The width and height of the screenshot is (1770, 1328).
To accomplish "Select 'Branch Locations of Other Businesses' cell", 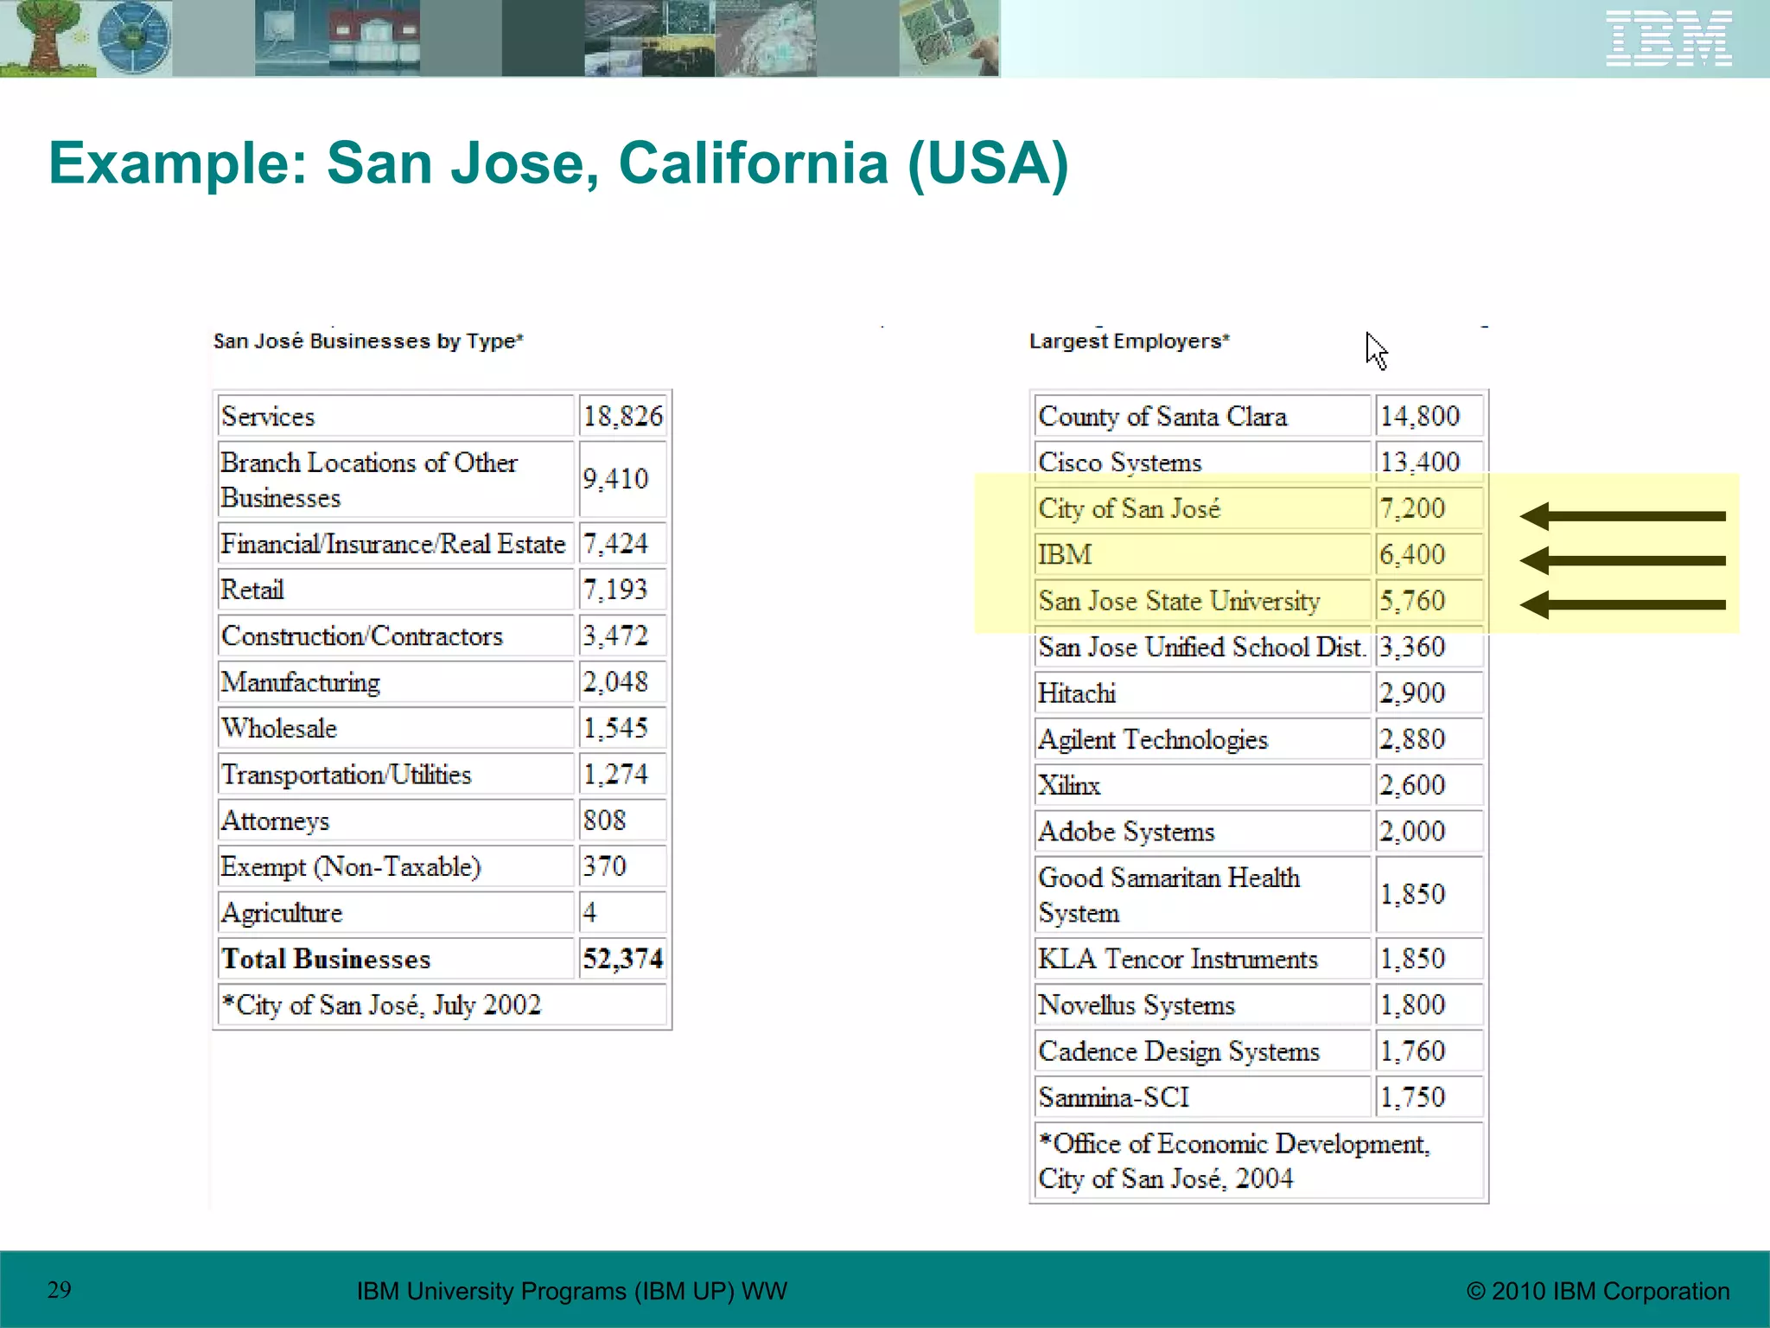I will [x=396, y=479].
